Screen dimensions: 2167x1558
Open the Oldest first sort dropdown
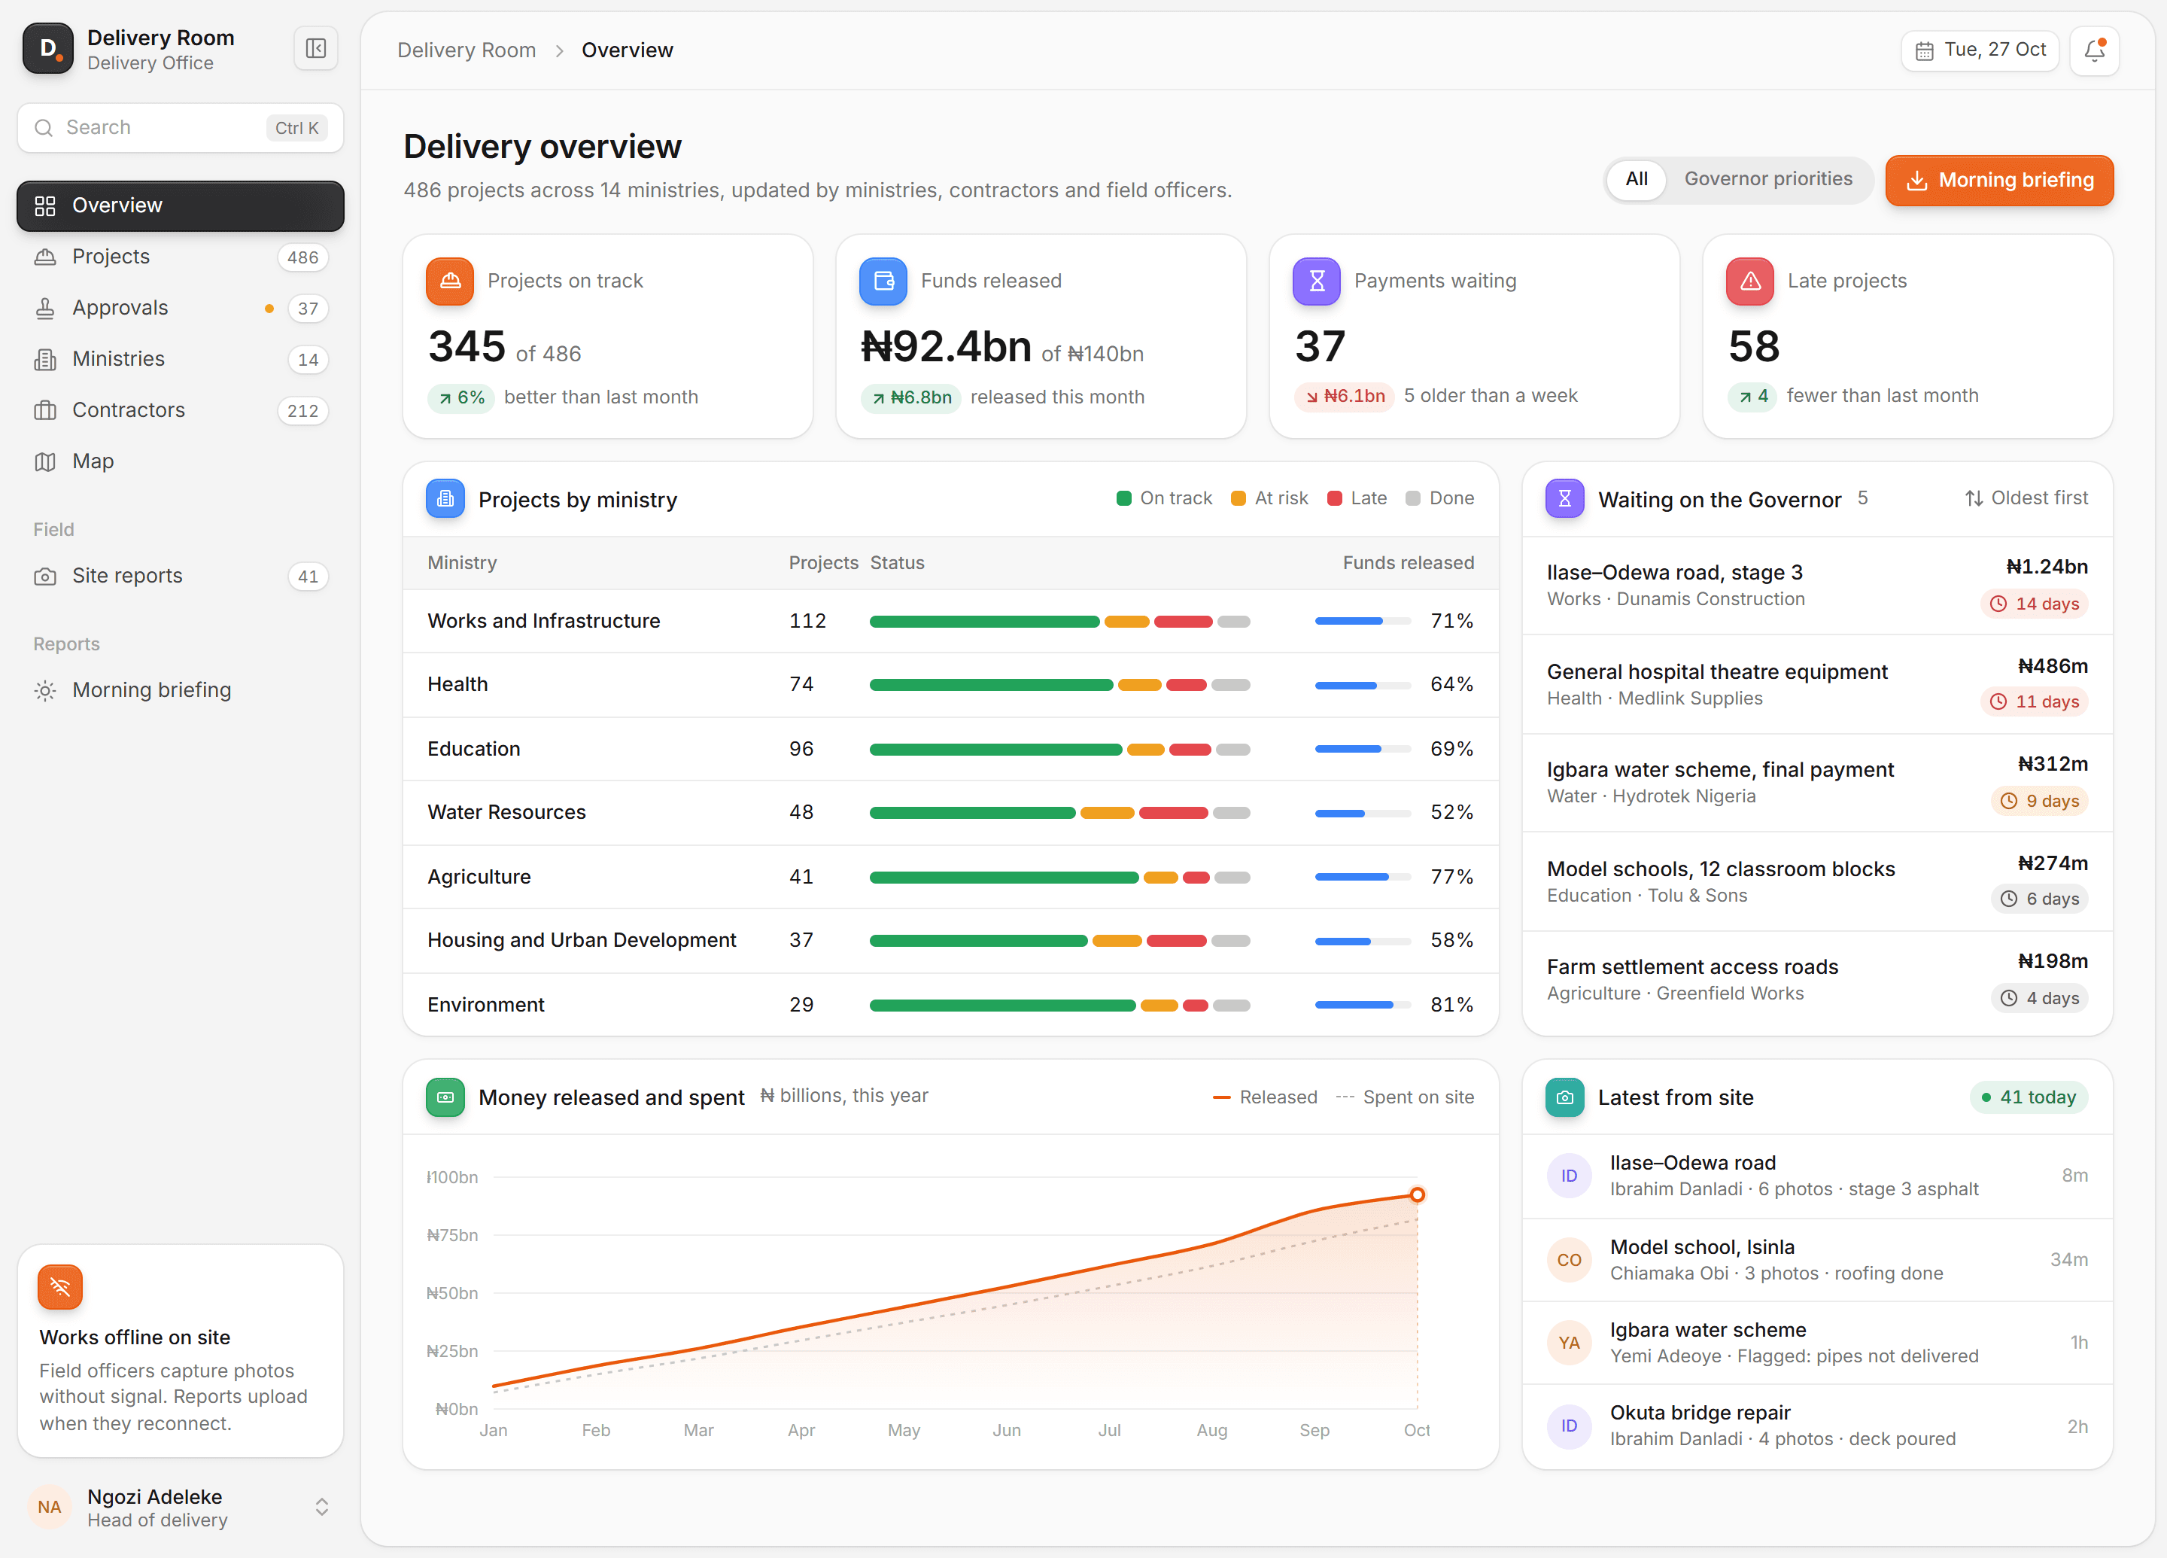pyautogui.click(x=2026, y=498)
